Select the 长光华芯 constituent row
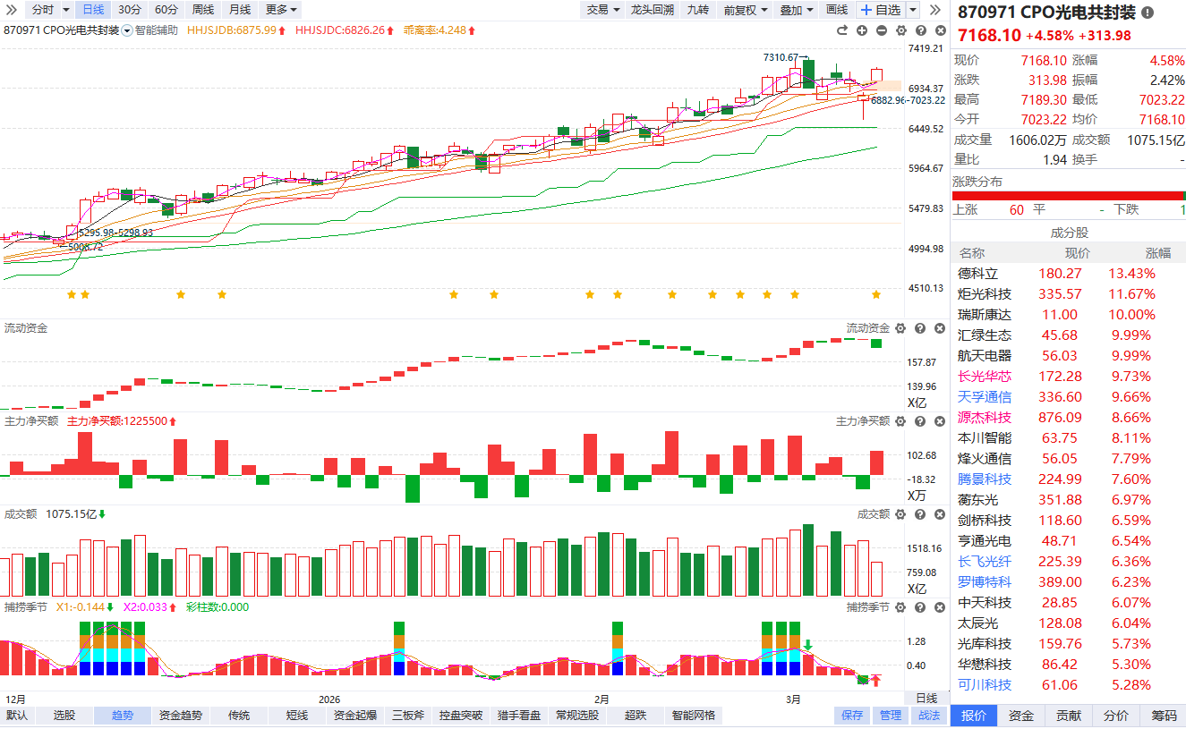This screenshot has height=729, width=1186. [1069, 377]
